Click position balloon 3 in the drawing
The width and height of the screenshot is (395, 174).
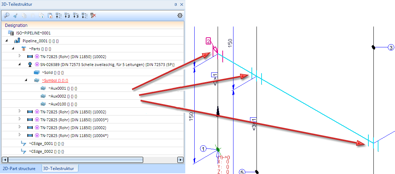(391, 47)
